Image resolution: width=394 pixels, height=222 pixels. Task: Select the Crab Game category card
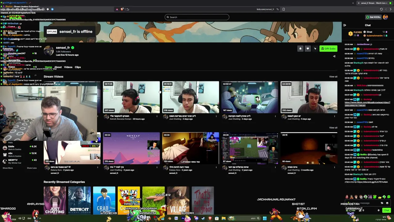click(104, 200)
